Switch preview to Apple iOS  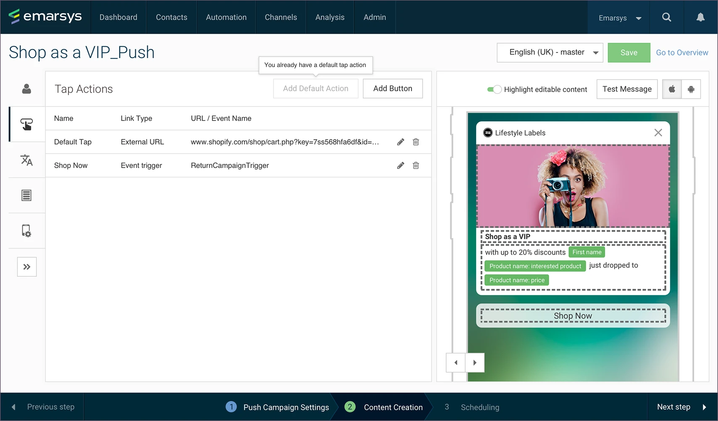(x=672, y=89)
